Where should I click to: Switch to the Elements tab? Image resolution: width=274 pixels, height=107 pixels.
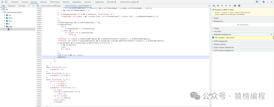tap(15, 2)
